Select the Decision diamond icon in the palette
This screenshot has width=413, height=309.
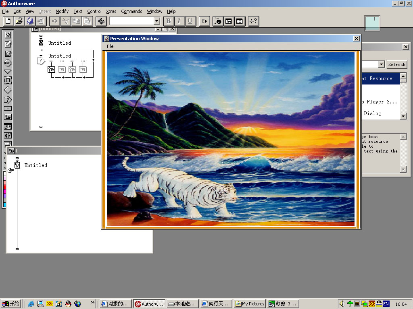pos(8,90)
